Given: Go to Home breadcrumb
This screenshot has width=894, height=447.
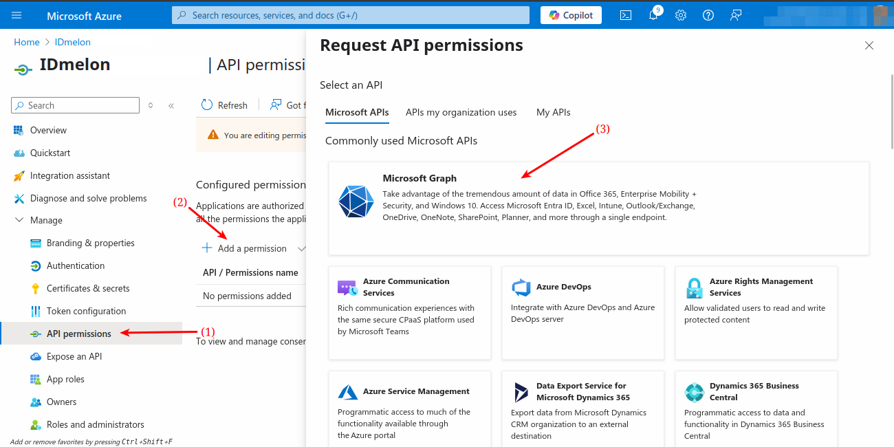Looking at the screenshot, I should coord(27,42).
